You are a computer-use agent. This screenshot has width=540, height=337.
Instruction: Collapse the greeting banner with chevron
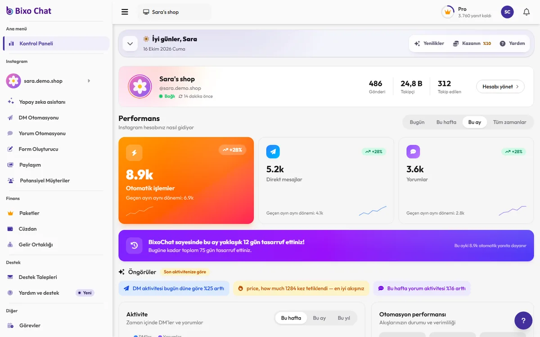point(130,44)
